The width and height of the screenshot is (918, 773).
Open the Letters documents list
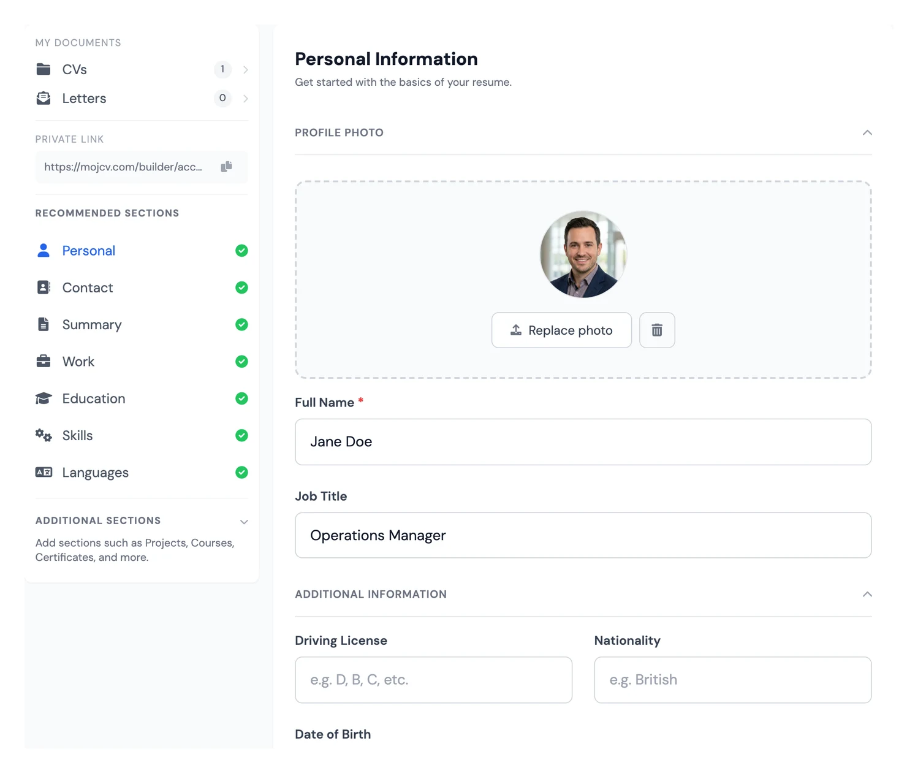(142, 98)
